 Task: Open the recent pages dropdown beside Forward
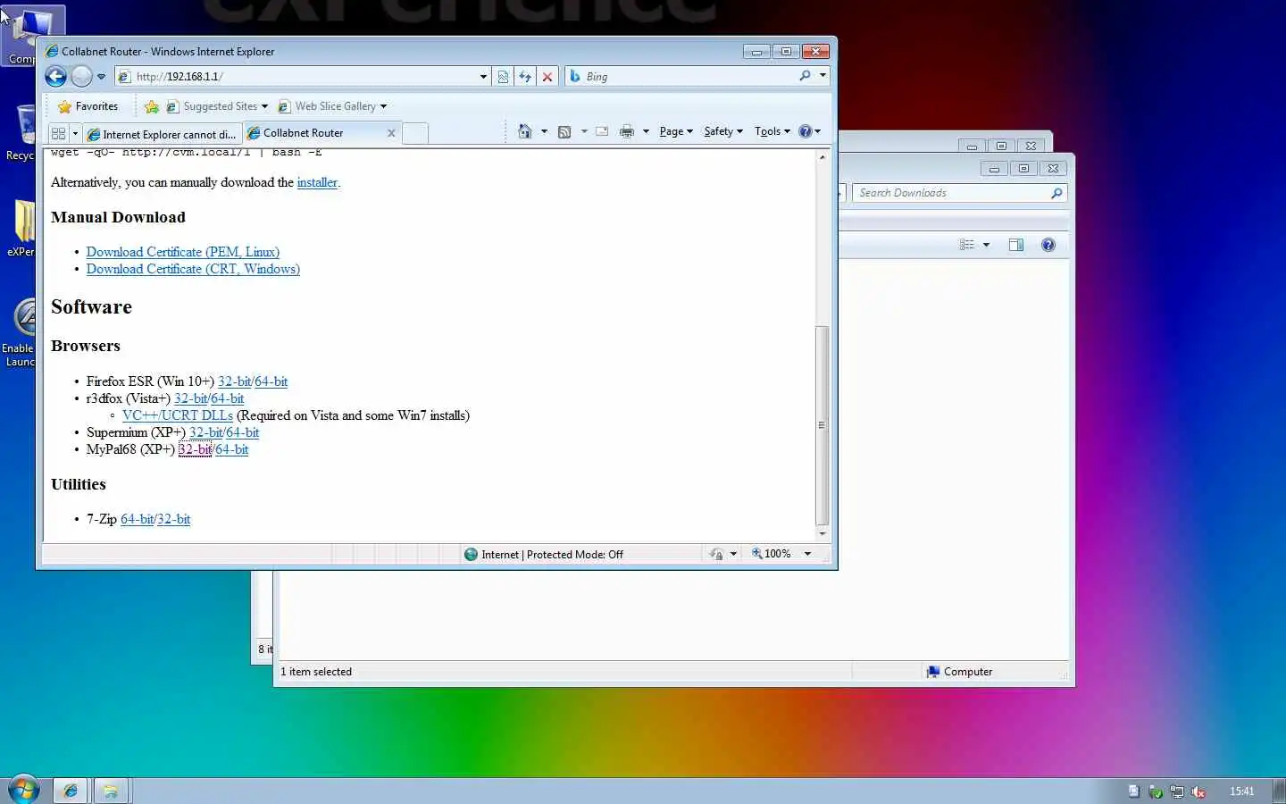pos(101,77)
